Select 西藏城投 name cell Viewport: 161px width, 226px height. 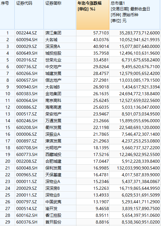(x=60, y=154)
